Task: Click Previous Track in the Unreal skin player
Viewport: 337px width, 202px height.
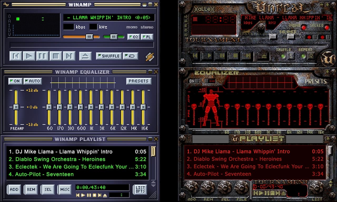Action: pos(195,56)
